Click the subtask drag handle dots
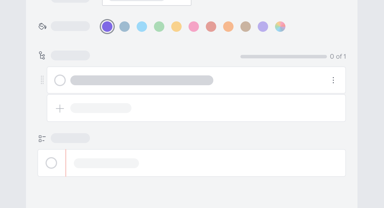Image resolution: width=384 pixels, height=208 pixels. pyautogui.click(x=42, y=80)
